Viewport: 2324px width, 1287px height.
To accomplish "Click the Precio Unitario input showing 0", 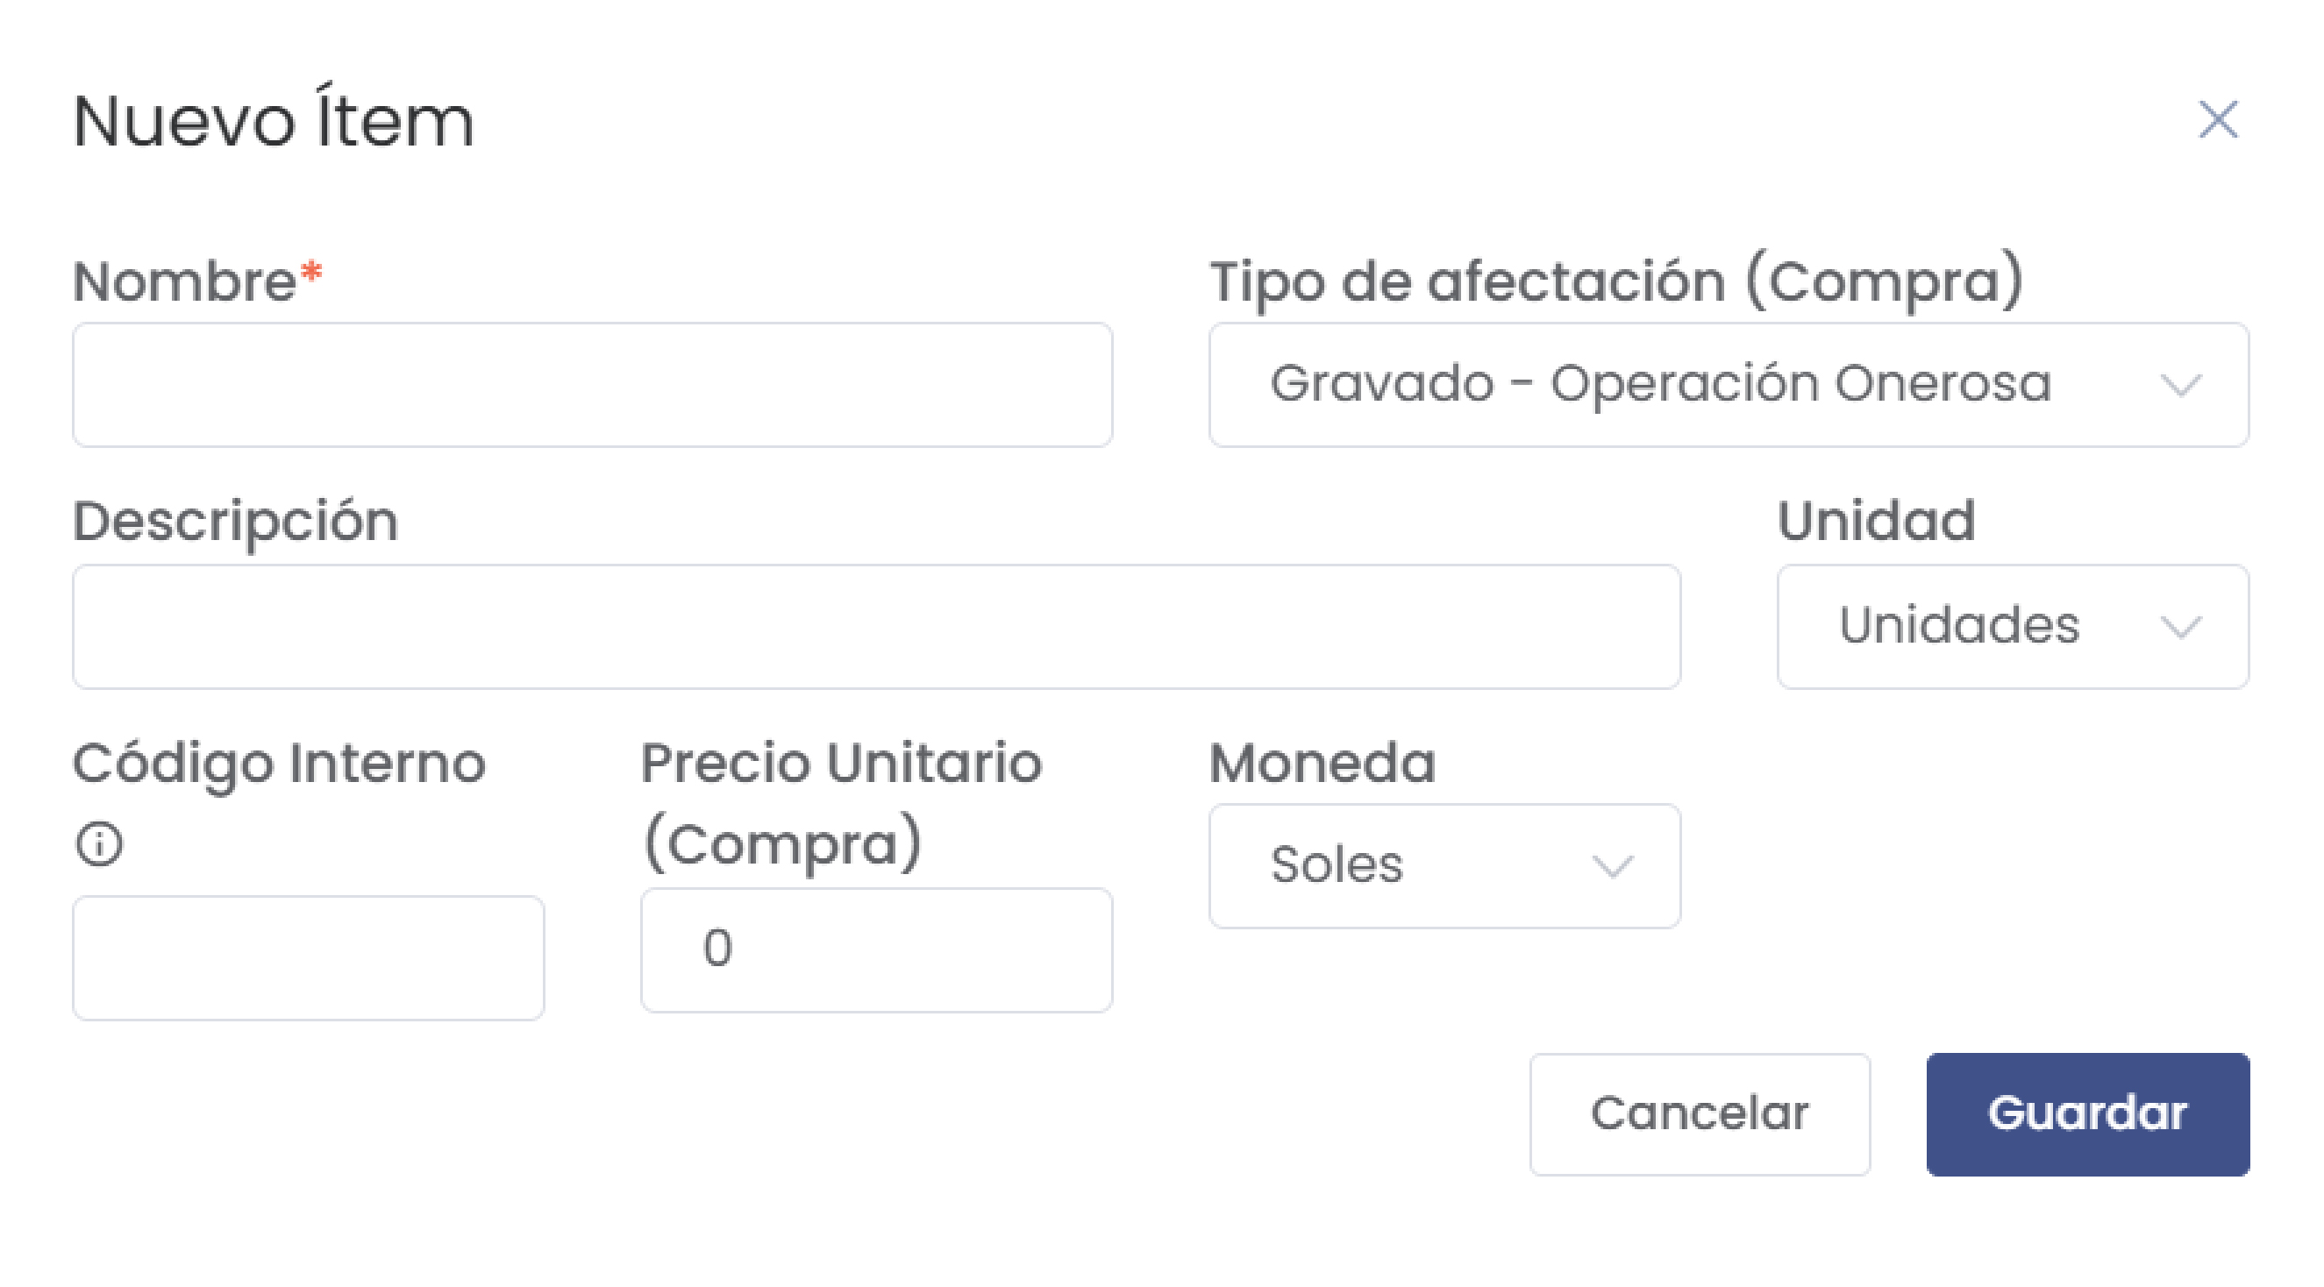I will (875, 949).
